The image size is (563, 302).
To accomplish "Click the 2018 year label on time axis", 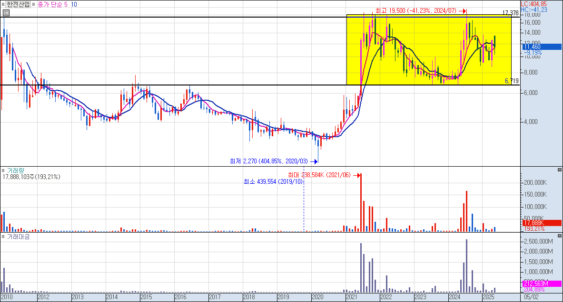I will [249, 297].
